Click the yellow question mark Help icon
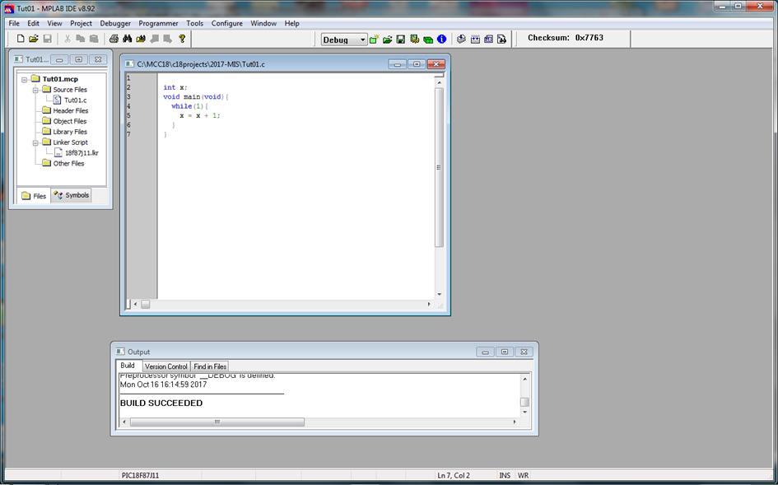Screen dimensions: 778x485 click(x=182, y=39)
